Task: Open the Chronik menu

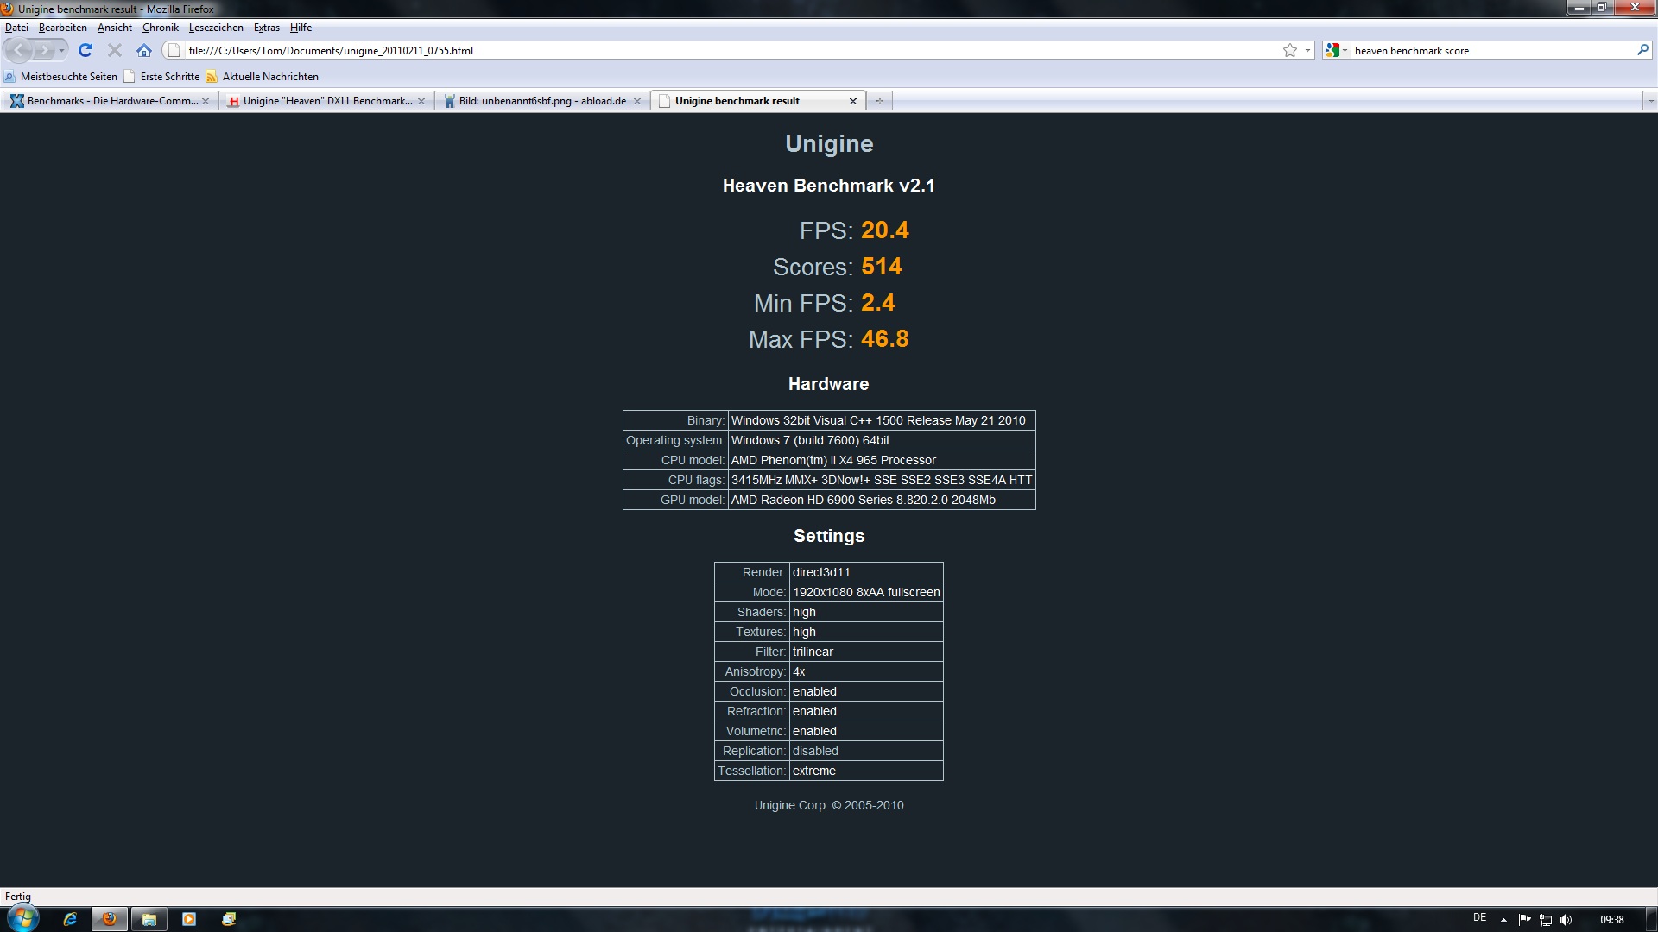Action: tap(160, 28)
